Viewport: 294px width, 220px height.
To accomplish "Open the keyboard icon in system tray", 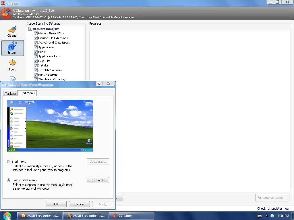I will click(260, 216).
